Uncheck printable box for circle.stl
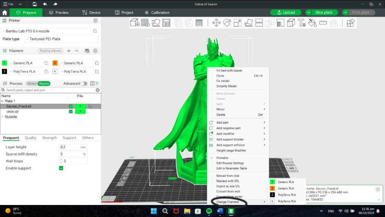Screen dimensions: 385x217 (x=71, y=112)
